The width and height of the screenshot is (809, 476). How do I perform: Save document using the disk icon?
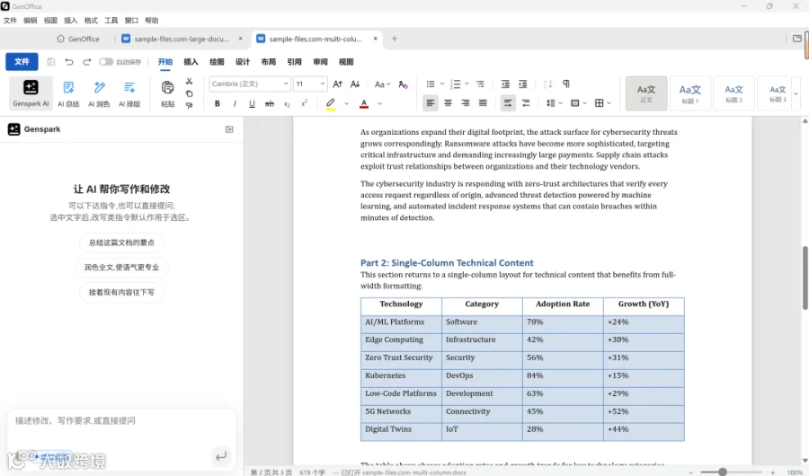pos(50,62)
